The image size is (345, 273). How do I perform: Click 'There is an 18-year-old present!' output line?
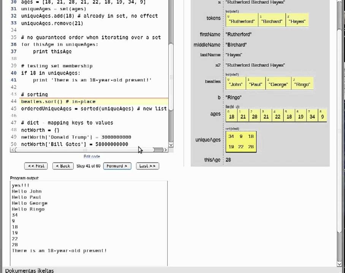[59, 251]
